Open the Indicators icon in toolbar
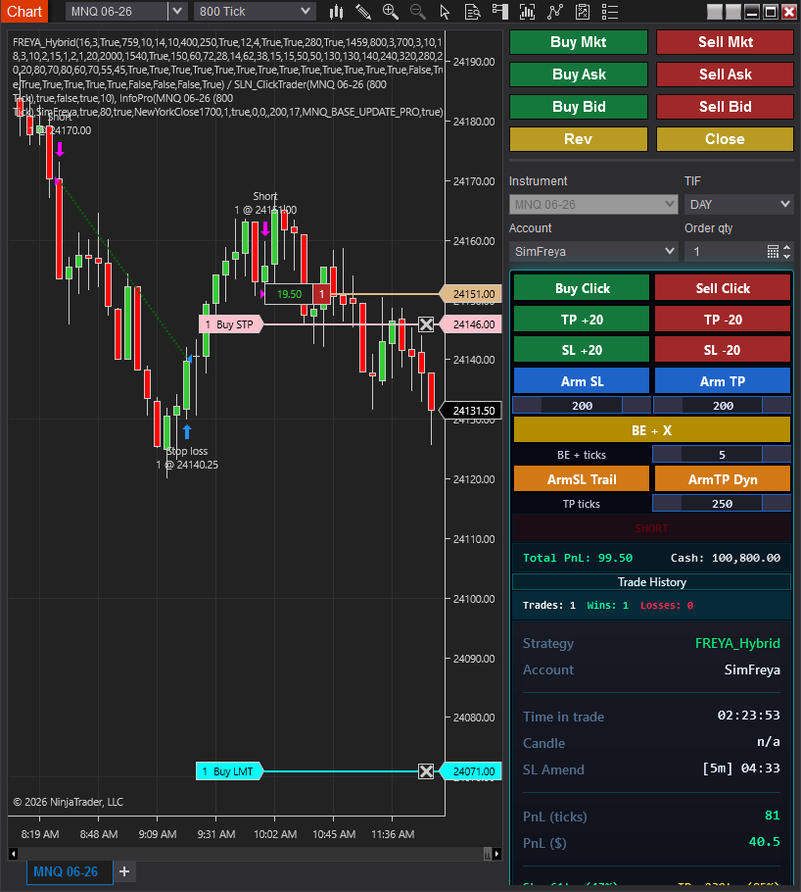Viewport: 801px width, 892px height. click(x=528, y=12)
